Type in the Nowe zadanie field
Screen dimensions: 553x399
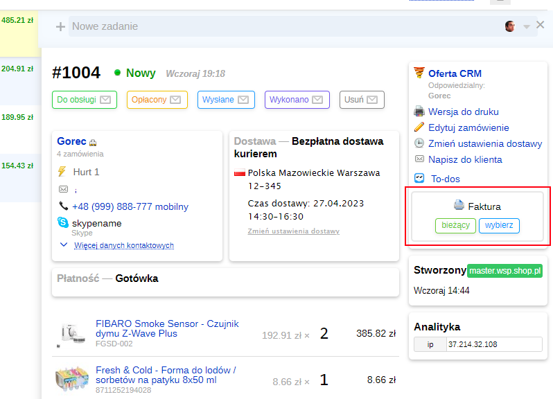pos(277,26)
